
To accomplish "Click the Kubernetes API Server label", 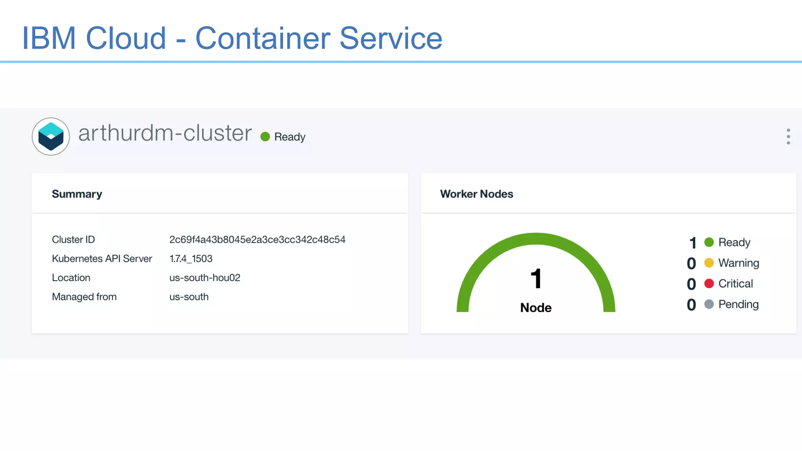I will click(x=102, y=259).
